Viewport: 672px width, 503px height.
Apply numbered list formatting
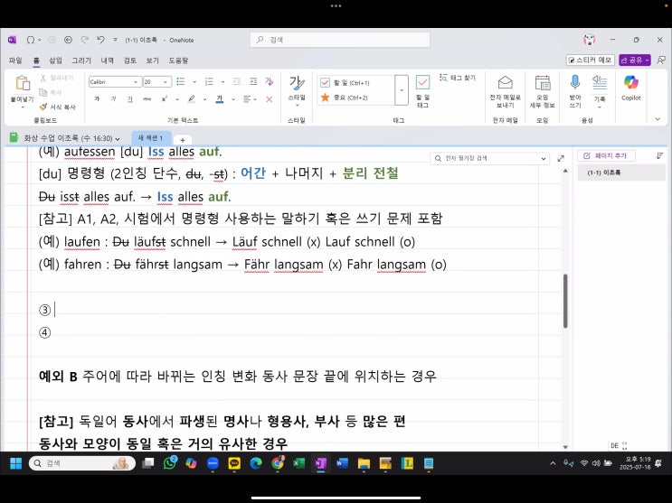(209, 81)
